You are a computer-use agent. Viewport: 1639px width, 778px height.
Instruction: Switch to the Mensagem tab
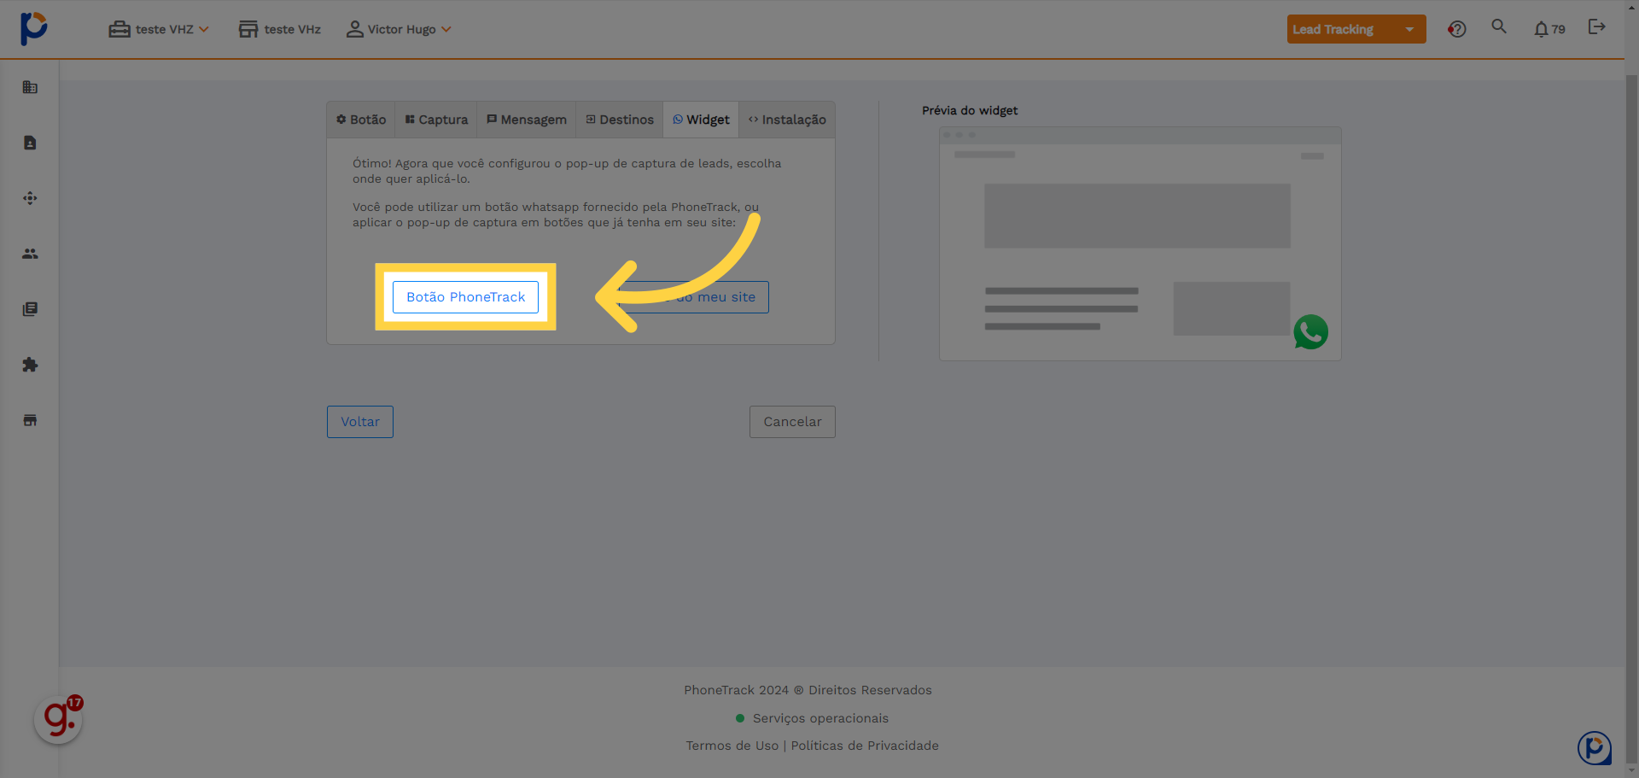point(527,120)
